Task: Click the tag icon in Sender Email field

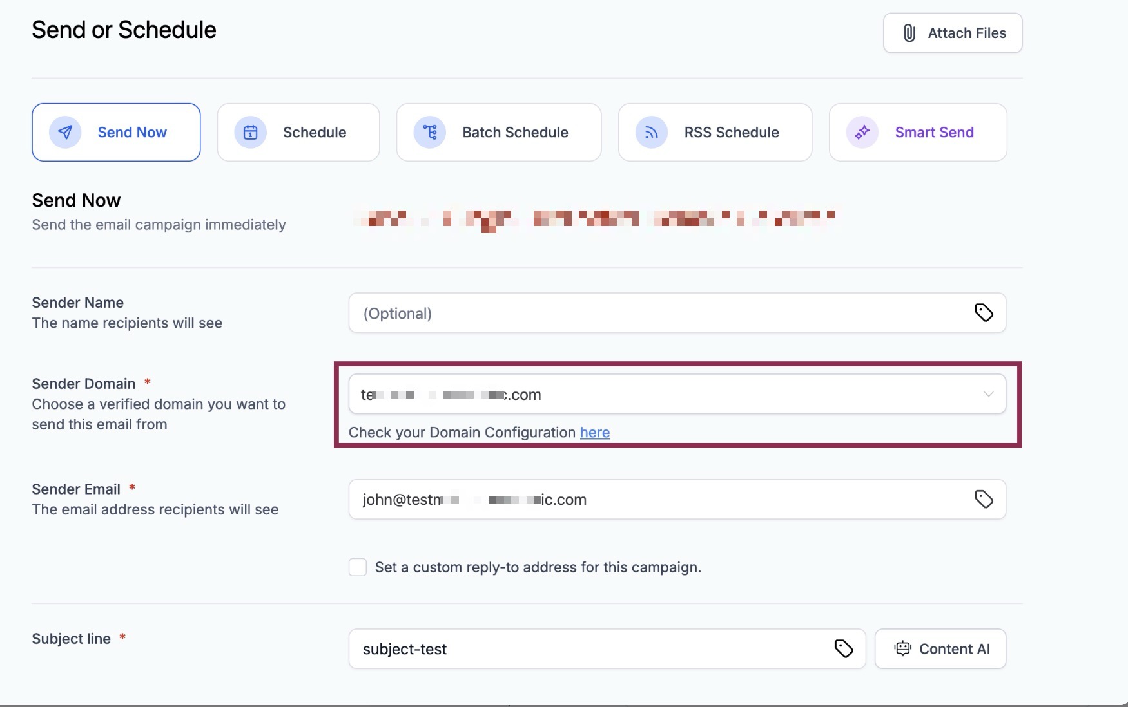Action: (x=984, y=499)
